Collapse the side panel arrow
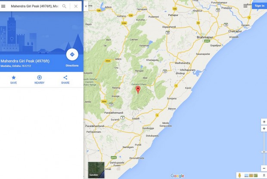The width and height of the screenshot is (267, 179). coord(86,6)
